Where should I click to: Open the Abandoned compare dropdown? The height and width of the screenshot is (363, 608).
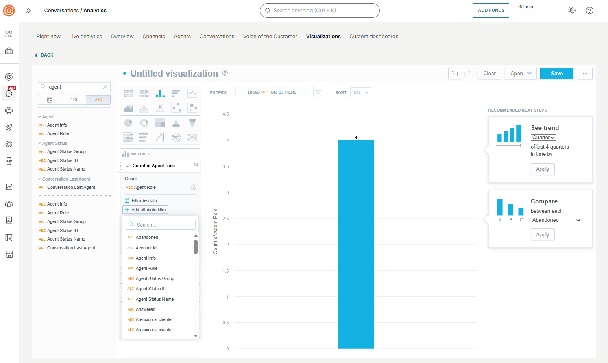pos(556,220)
